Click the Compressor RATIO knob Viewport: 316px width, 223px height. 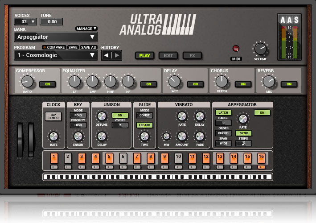pyautogui.click(x=27, y=82)
